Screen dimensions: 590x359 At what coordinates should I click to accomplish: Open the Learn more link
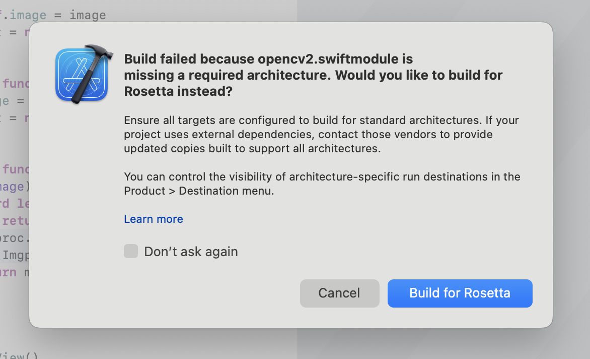click(154, 219)
